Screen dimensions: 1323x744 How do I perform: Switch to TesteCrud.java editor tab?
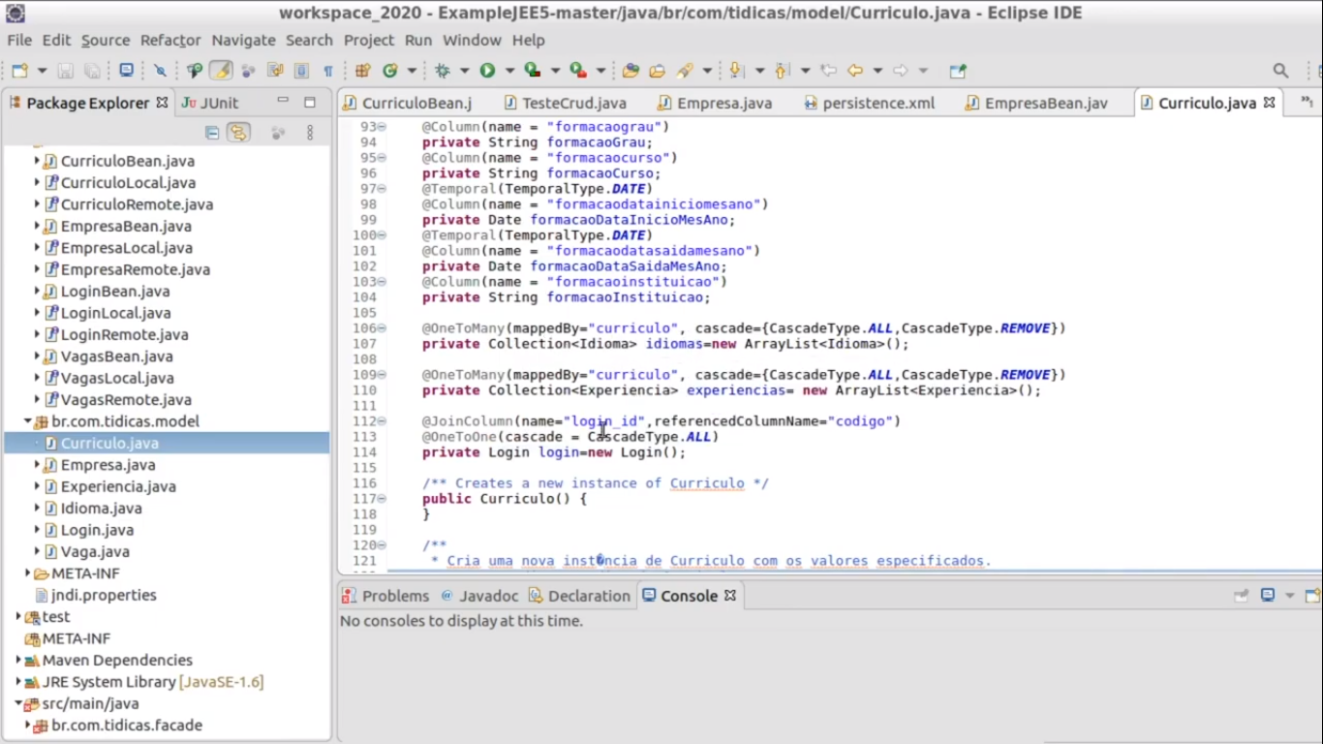565,103
